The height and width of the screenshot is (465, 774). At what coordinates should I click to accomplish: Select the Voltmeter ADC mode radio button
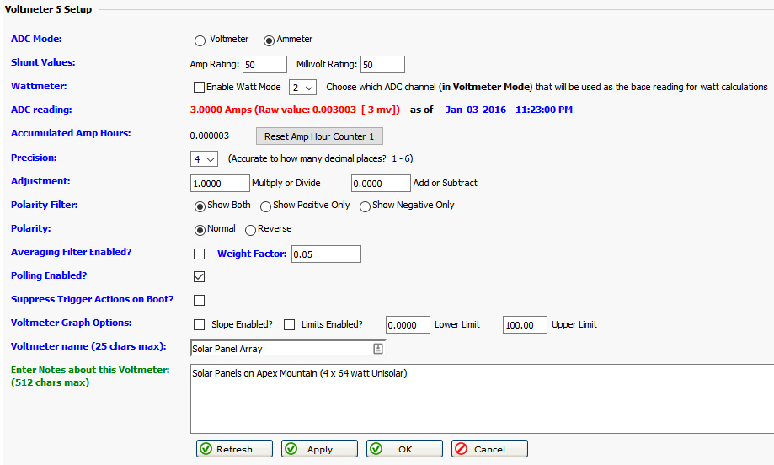(200, 40)
